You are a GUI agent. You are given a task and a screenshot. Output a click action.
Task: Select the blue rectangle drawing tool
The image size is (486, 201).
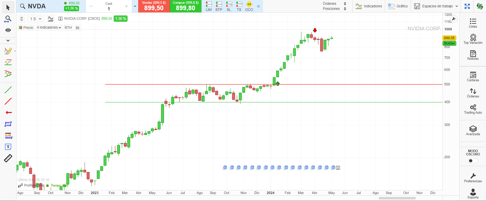8,124
